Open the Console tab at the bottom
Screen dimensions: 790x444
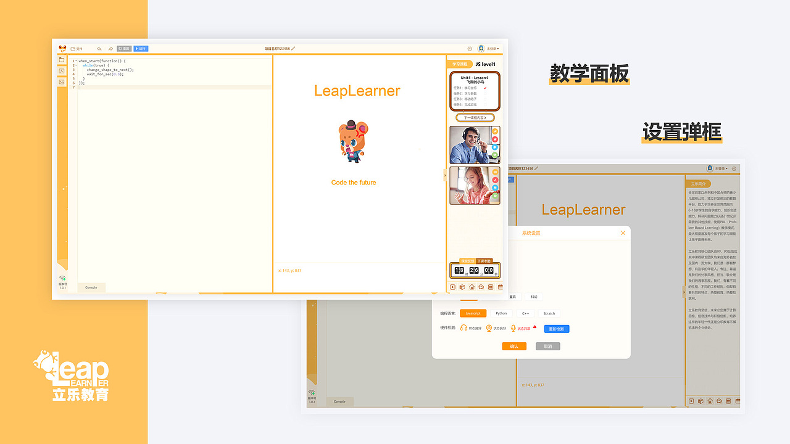pos(91,287)
